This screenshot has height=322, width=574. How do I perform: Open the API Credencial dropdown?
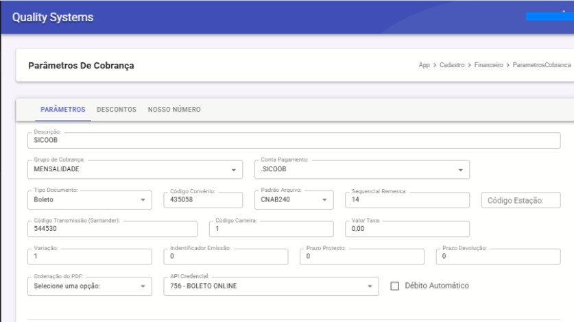272,286
